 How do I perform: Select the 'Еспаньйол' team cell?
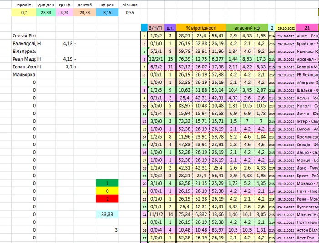click(x=24, y=67)
